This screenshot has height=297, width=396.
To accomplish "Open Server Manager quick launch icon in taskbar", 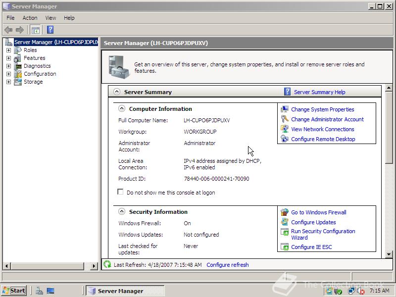I will (x=39, y=291).
